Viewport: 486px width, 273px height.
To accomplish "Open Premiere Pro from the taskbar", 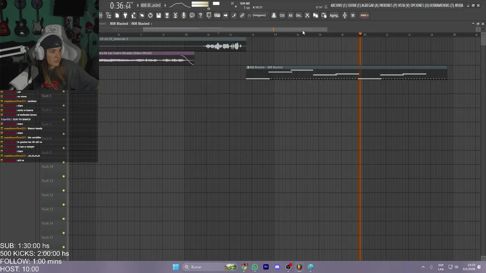I will pos(266,267).
